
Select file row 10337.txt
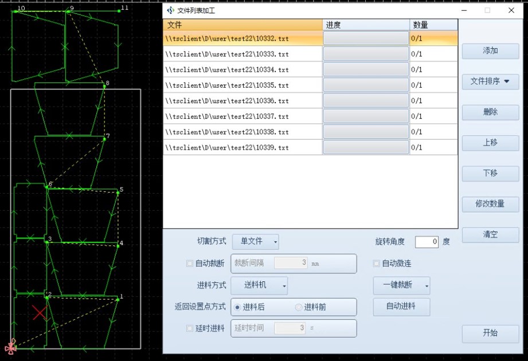[x=310, y=116]
